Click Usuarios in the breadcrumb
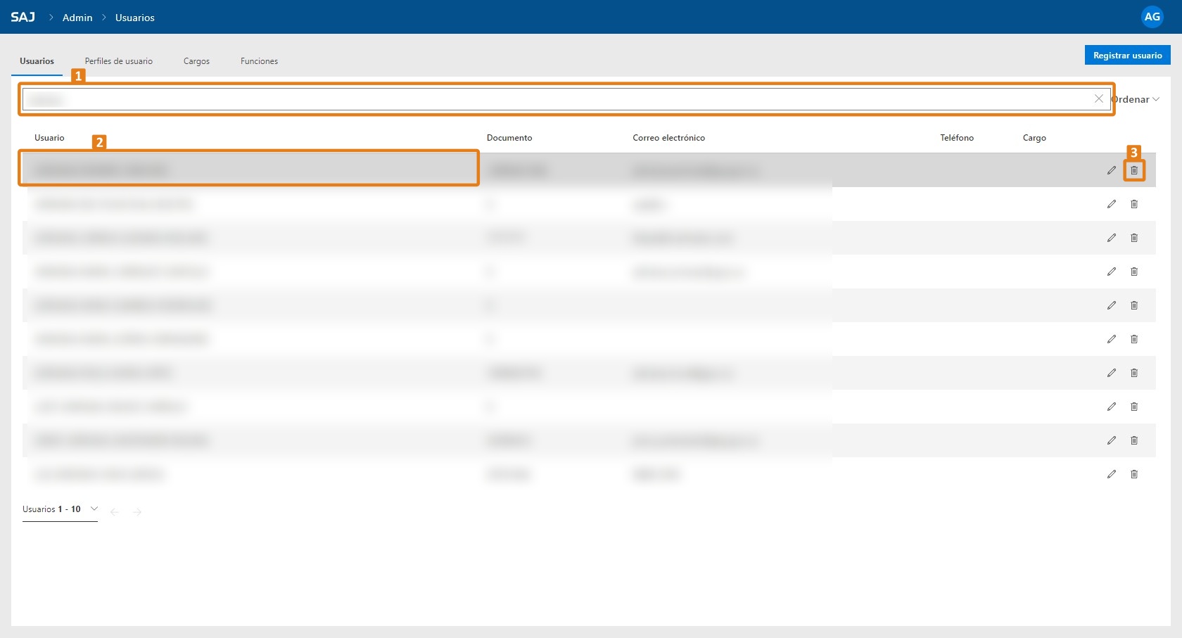 pyautogui.click(x=135, y=18)
